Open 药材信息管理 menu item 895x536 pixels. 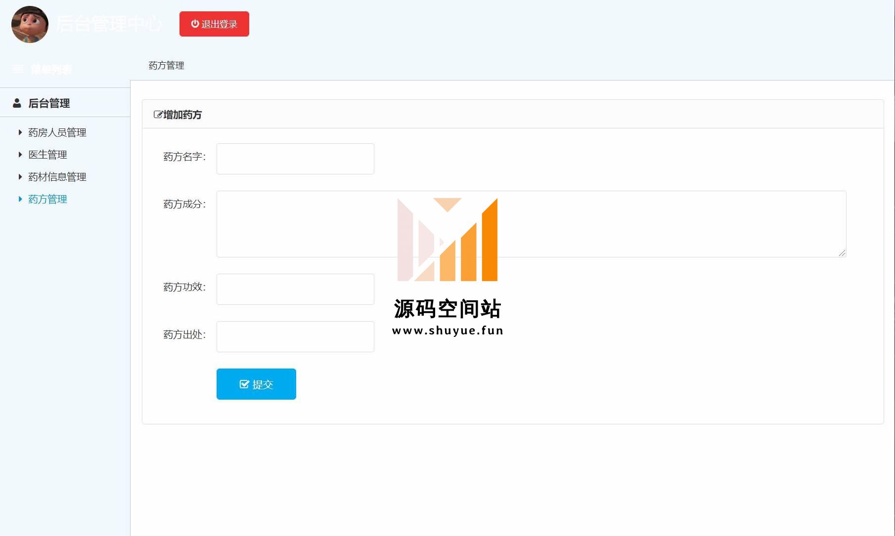(57, 177)
